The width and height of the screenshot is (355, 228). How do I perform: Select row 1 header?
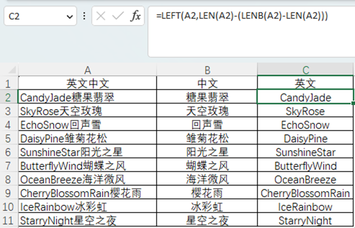9,83
